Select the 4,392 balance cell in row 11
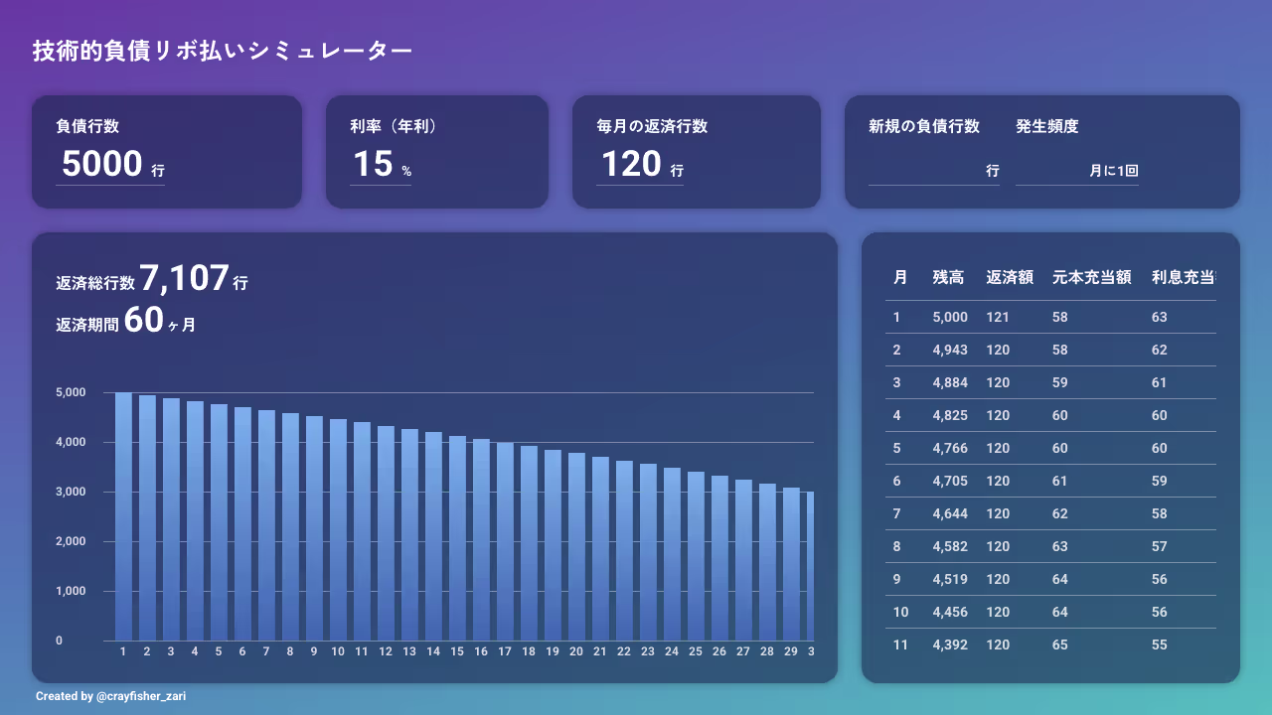This screenshot has height=715, width=1272. pos(951,644)
